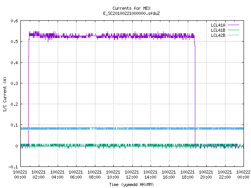Select the filename text "E_SC20100221000000.sfduZ"
251x188 pixels.
coord(131,13)
